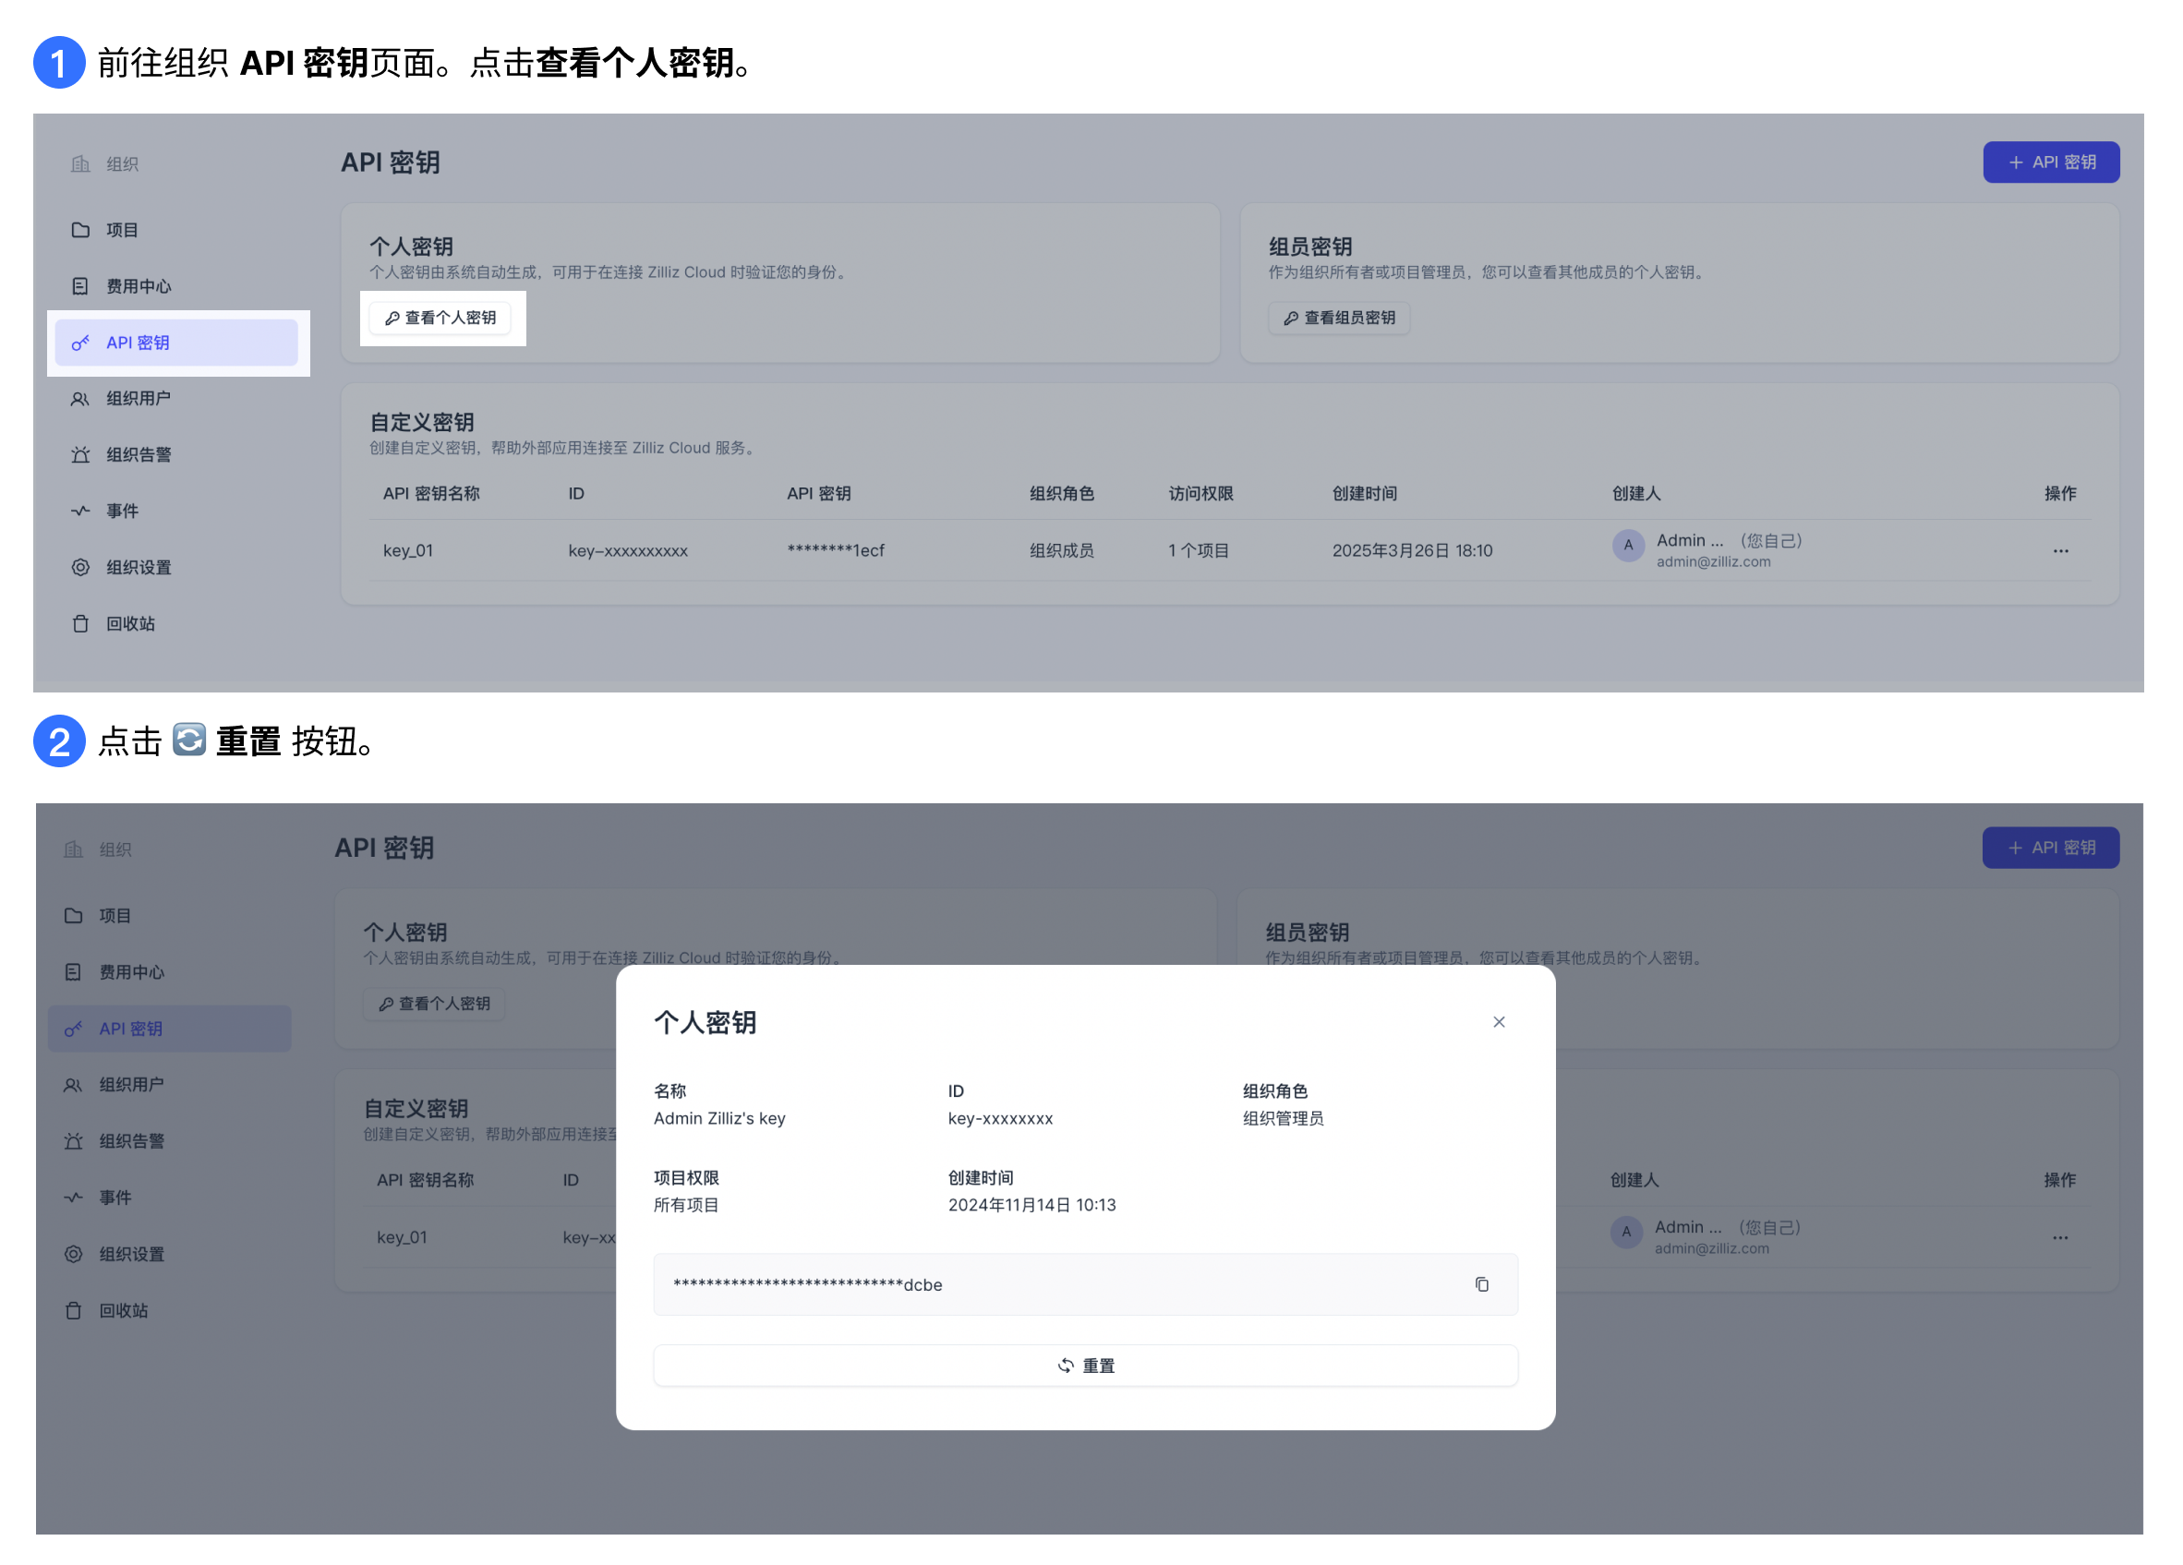2183x1565 pixels.
Task: Select the API 密钥 key icon in sidebar
Action: (81, 342)
